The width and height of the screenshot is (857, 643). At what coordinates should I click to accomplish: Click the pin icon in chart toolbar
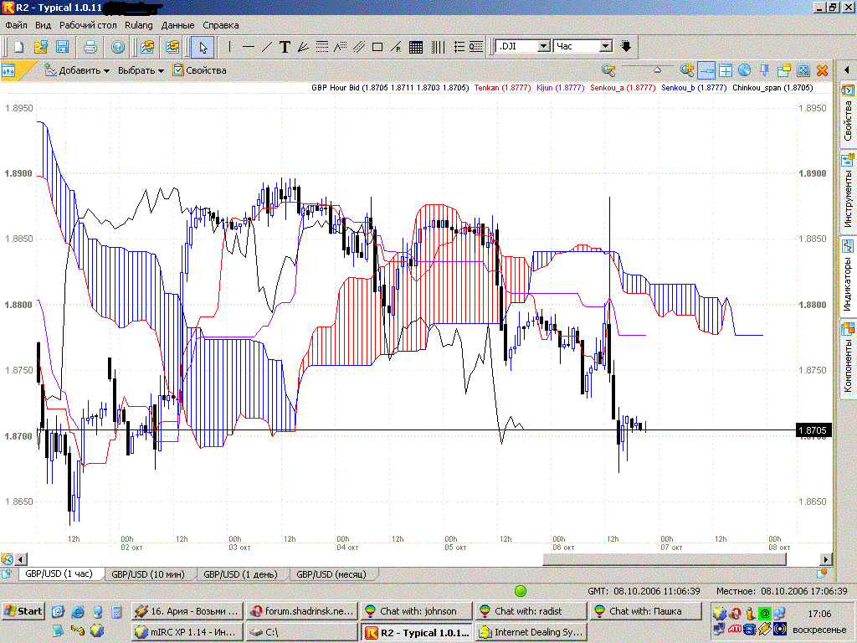coord(764,70)
